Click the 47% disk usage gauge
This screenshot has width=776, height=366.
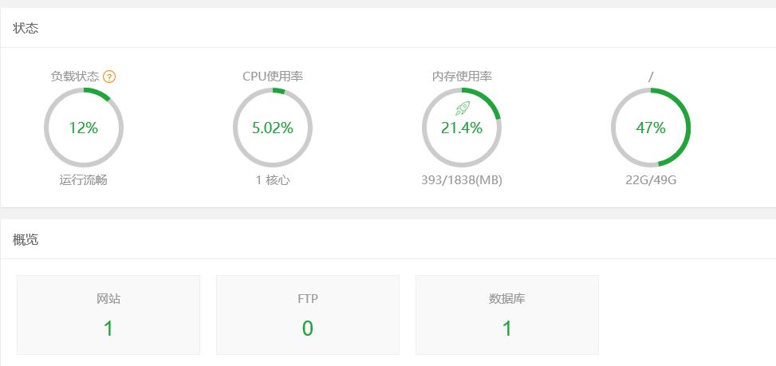click(651, 128)
